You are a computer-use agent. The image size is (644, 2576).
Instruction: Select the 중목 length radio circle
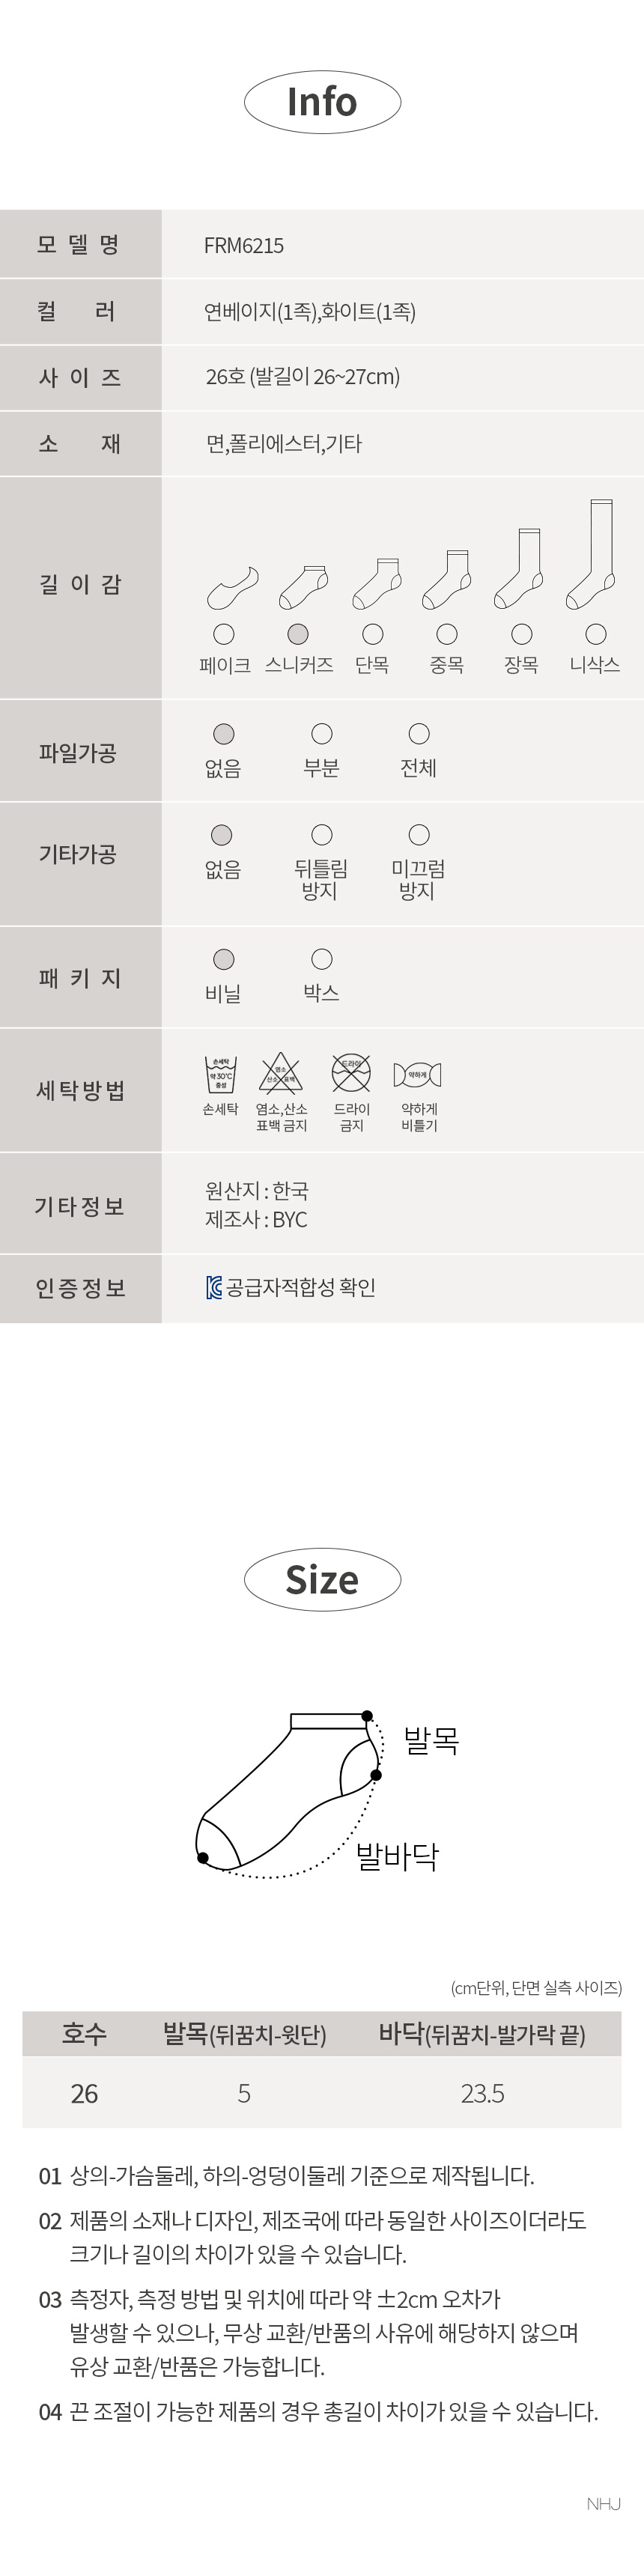(447, 634)
